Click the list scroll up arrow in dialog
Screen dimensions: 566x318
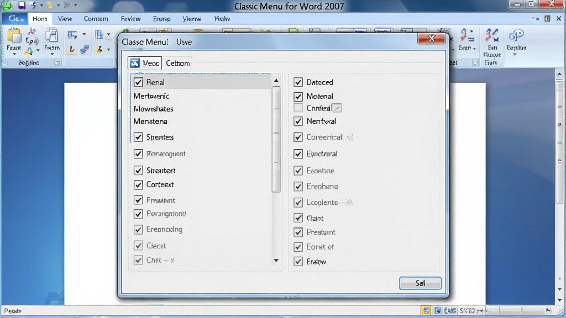pyautogui.click(x=276, y=81)
